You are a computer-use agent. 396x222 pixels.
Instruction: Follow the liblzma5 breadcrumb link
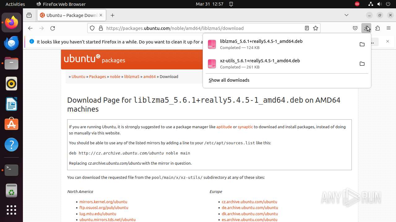[132, 76]
